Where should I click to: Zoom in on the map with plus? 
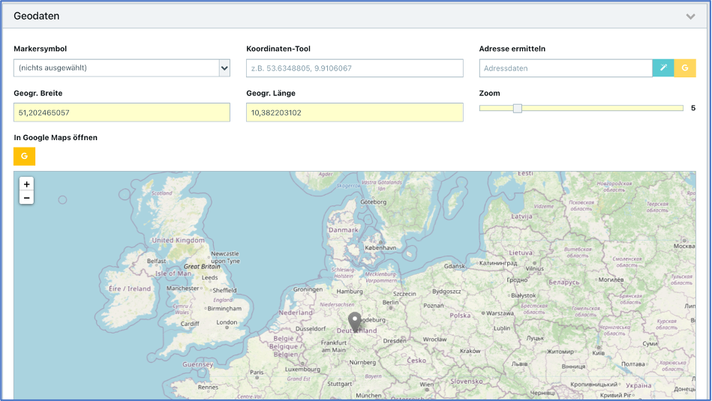26,184
